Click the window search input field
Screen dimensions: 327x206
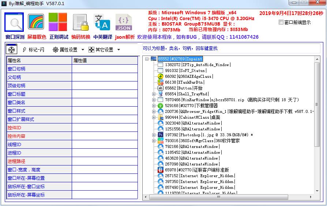coord(230,48)
